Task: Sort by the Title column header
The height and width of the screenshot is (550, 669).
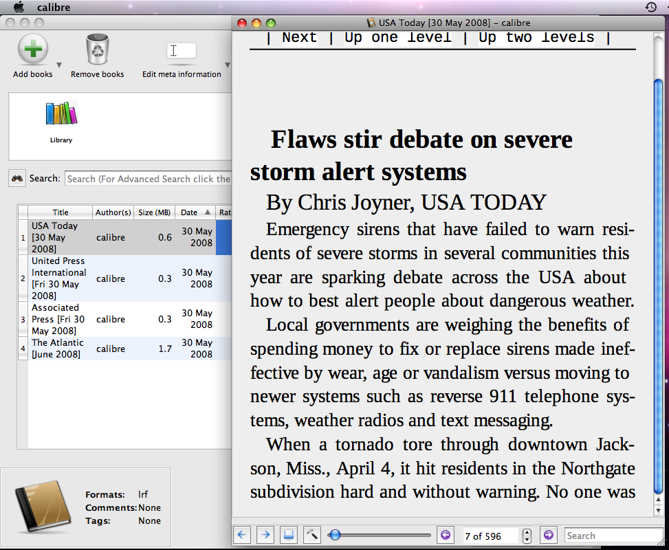Action: [x=60, y=212]
